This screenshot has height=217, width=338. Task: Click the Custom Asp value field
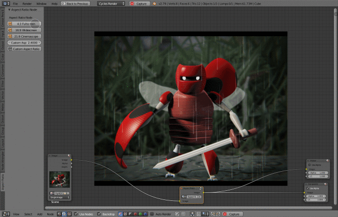(x=24, y=42)
